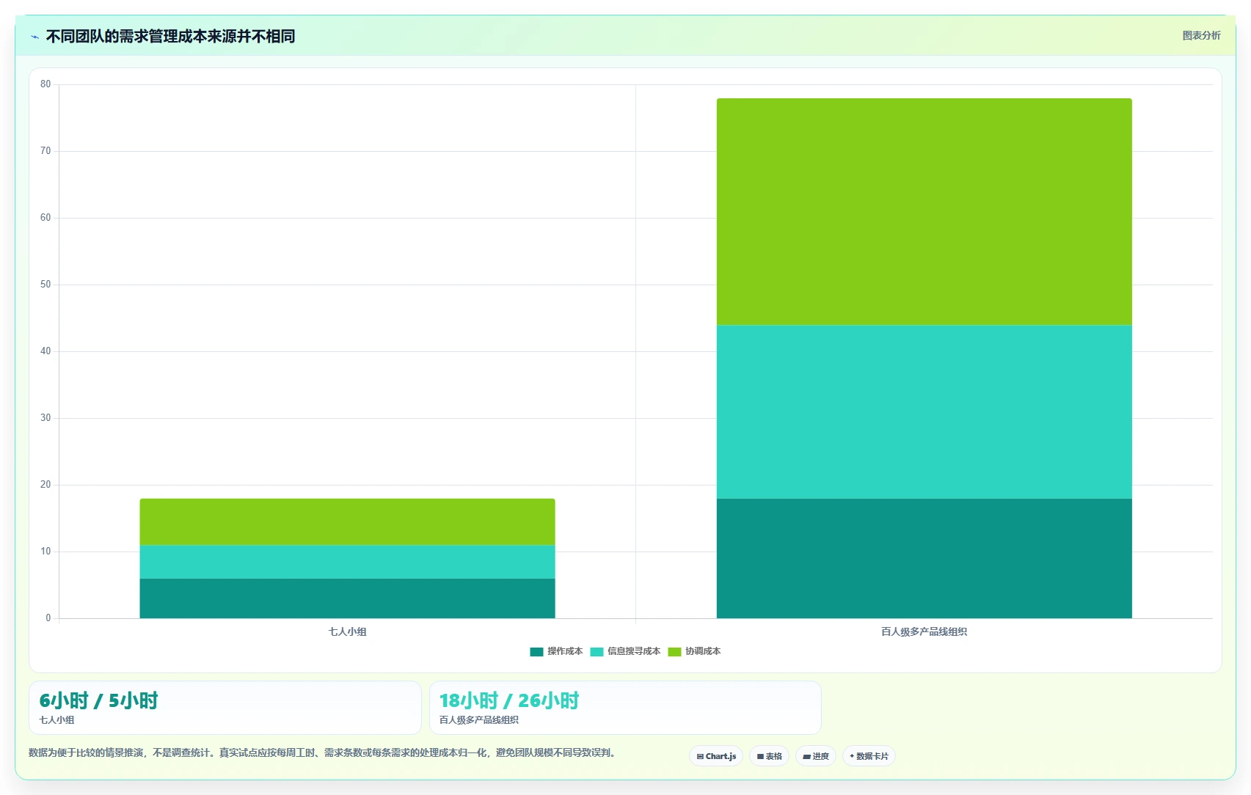
Task: Click the 进度 chip
Action: point(816,756)
